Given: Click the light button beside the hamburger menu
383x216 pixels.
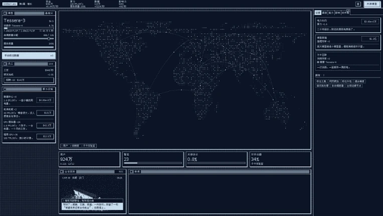Looking at the screenshot, I should 372,4.
